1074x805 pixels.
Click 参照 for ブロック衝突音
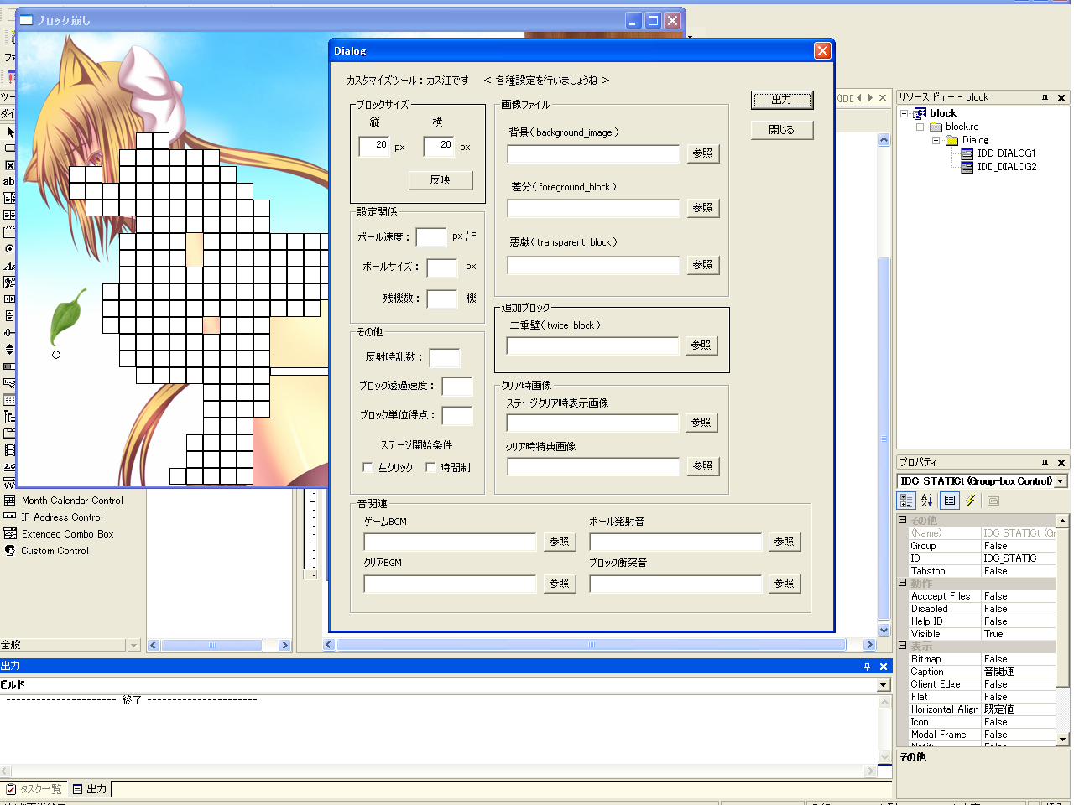coord(785,584)
